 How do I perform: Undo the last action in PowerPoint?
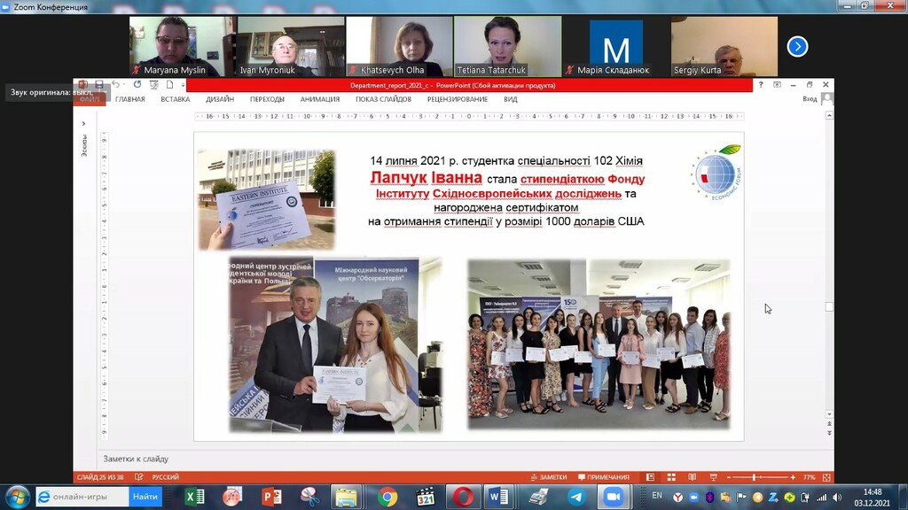pyautogui.click(x=115, y=85)
